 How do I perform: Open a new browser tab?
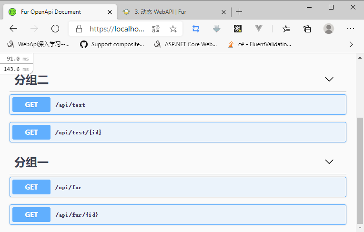[x=239, y=12]
